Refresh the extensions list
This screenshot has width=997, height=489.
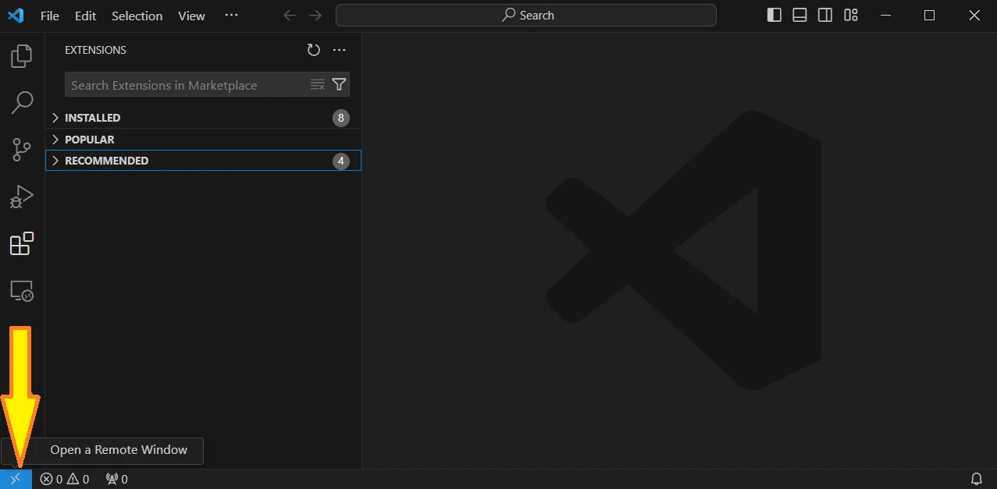pos(314,50)
